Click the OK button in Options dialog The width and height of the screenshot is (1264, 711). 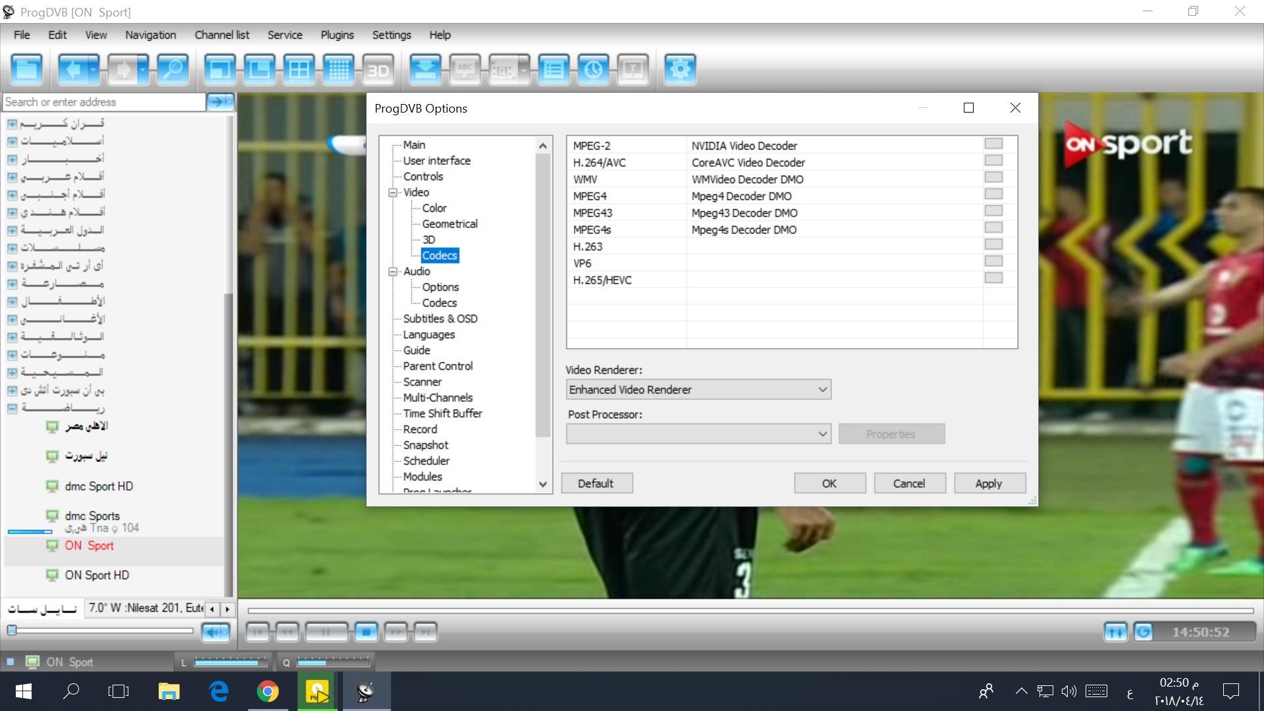click(x=829, y=483)
